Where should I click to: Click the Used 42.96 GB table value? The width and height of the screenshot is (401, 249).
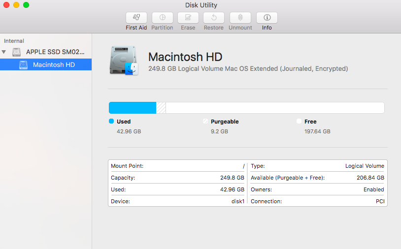coord(232,189)
